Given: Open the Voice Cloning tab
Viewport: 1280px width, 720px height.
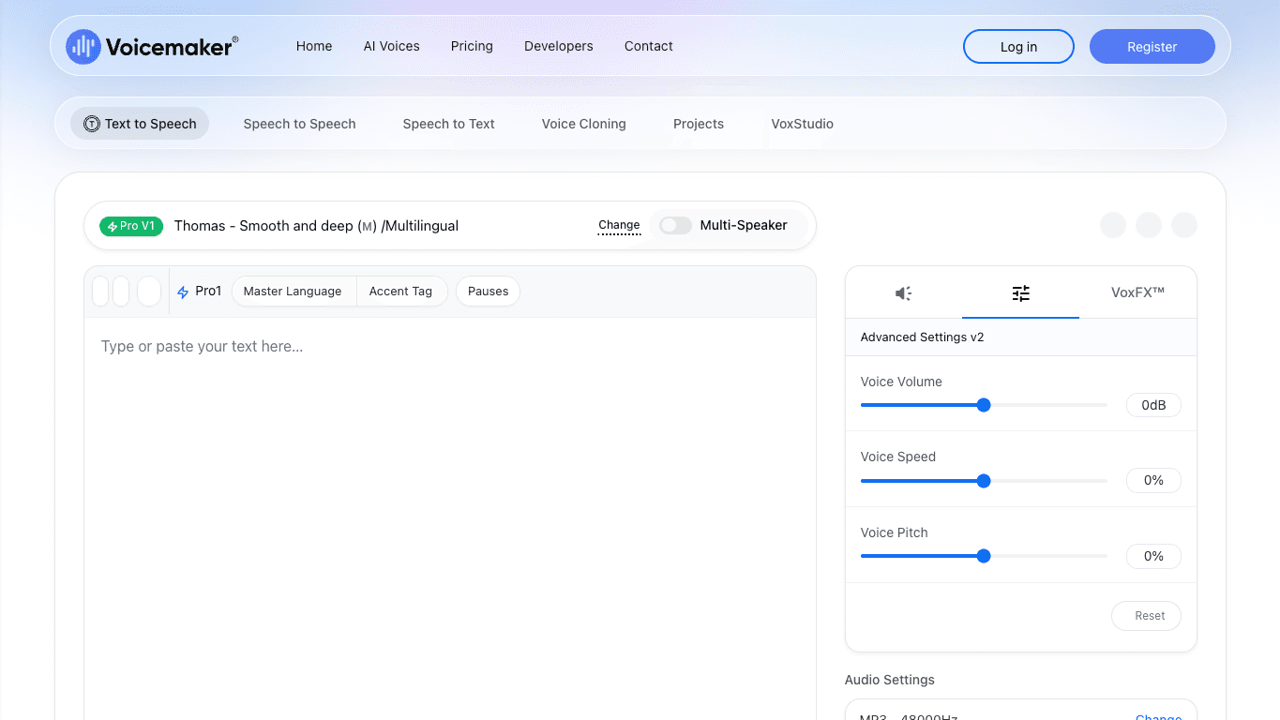Looking at the screenshot, I should (x=583, y=124).
